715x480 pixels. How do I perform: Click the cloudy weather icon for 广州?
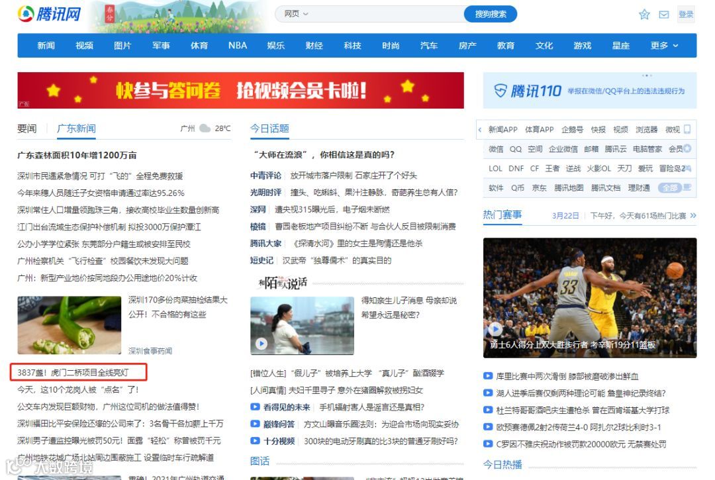pyautogui.click(x=205, y=128)
